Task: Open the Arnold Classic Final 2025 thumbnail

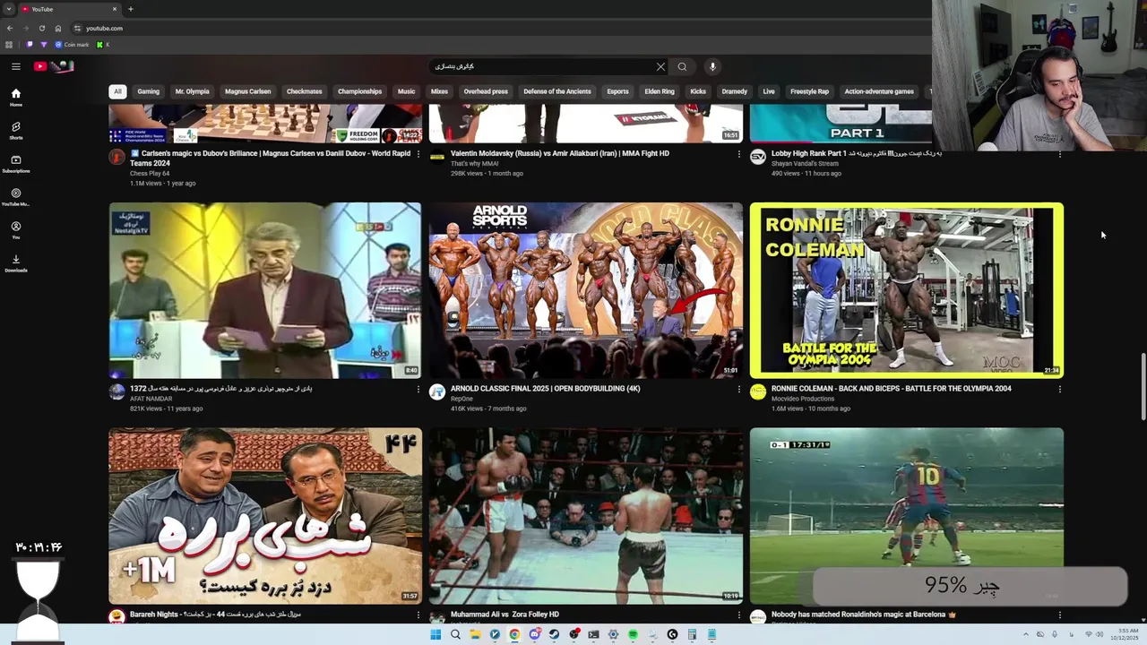Action: [x=586, y=290]
